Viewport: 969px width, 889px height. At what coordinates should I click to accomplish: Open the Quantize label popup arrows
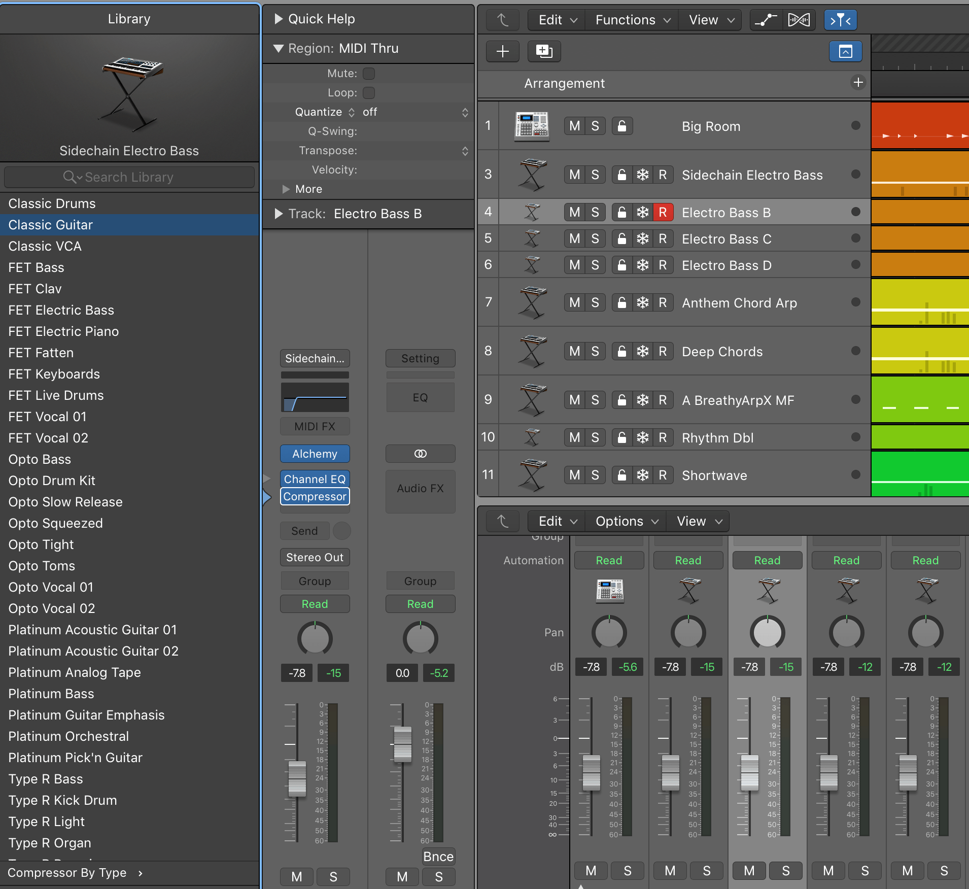[x=352, y=112]
